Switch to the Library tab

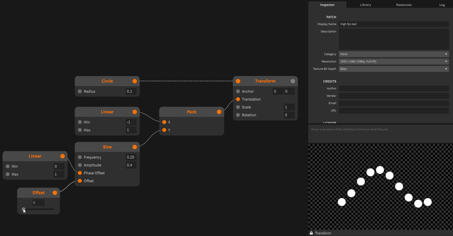tap(365, 5)
